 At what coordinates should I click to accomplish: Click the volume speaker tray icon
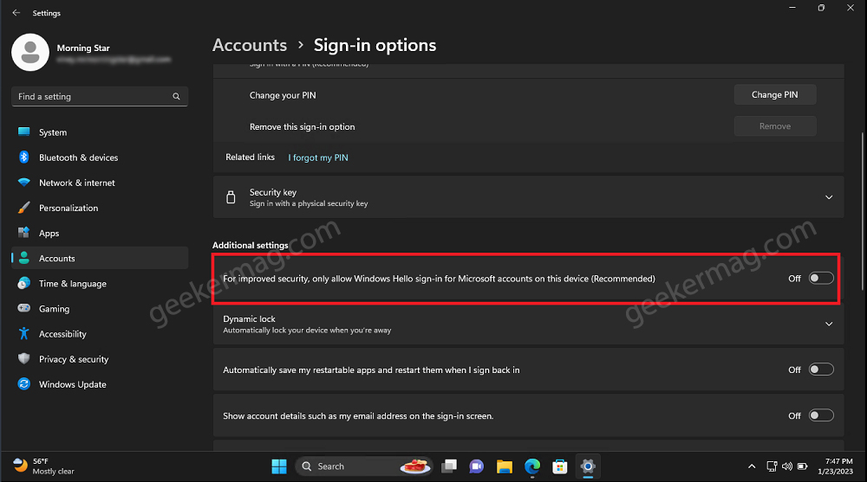(787, 466)
